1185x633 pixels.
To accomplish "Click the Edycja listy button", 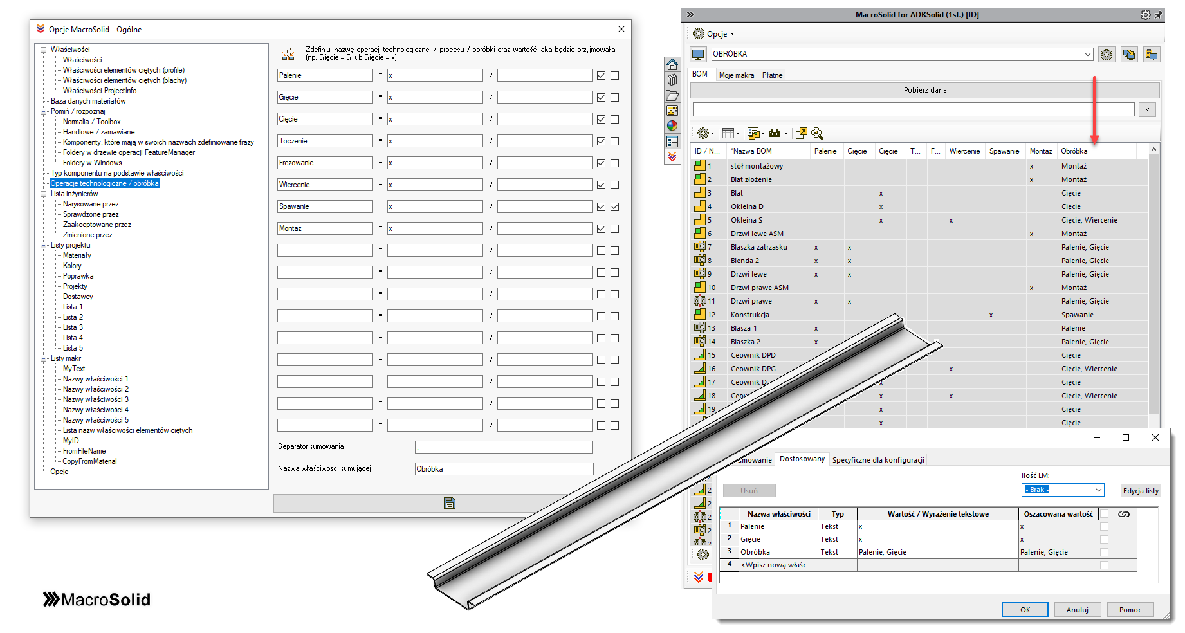I will 1141,491.
